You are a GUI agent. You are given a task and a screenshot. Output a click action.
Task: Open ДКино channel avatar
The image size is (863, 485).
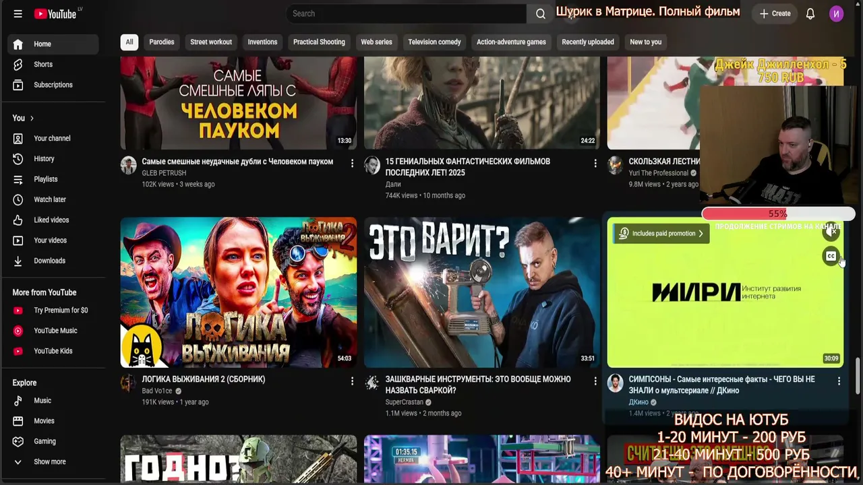tap(616, 383)
